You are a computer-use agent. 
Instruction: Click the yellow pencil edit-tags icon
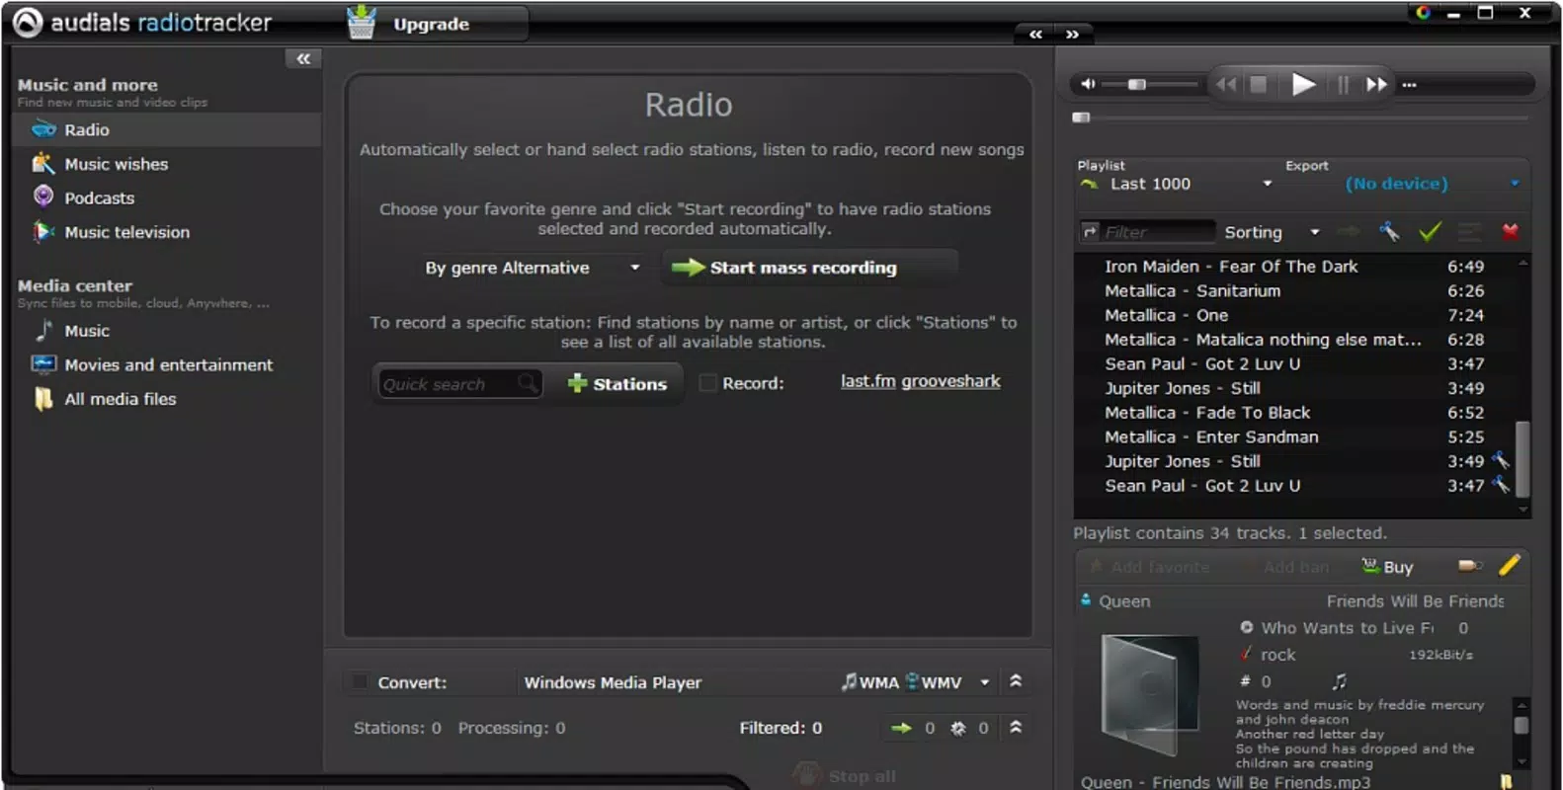[1510, 565]
